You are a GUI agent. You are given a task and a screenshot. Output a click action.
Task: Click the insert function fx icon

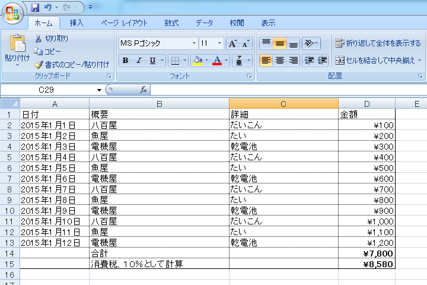point(143,90)
